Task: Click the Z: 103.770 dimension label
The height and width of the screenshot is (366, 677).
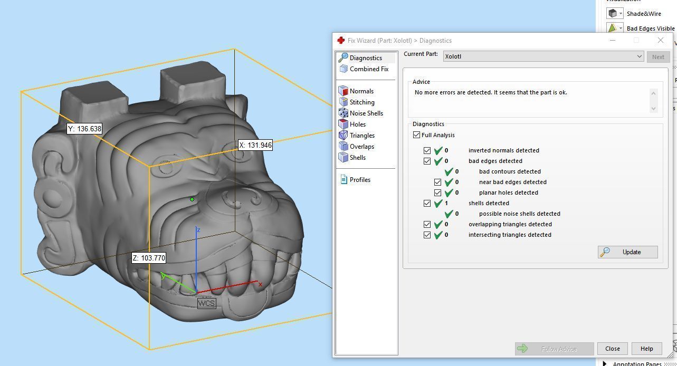Action: pos(149,258)
